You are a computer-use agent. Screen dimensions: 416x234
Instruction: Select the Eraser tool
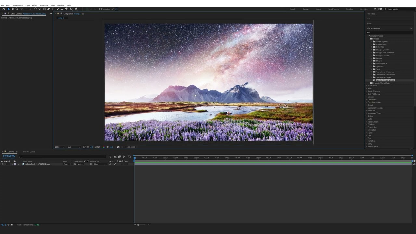point(66,9)
